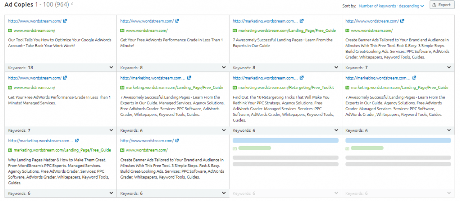Click the upload icon inside Export button
Image resolution: width=460 pixels, height=201 pixels.
pyautogui.click(x=435, y=4)
